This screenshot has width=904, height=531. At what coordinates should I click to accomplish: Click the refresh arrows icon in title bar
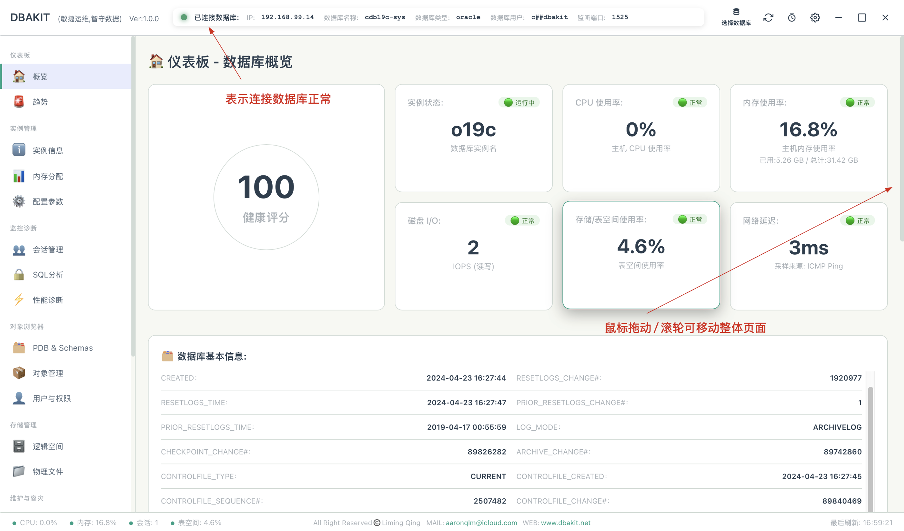coord(768,17)
